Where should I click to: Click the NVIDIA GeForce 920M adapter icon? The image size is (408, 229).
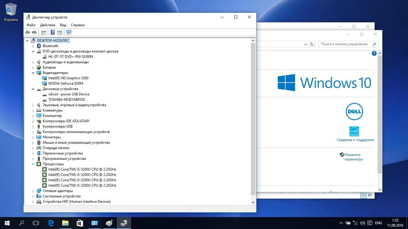(45, 83)
